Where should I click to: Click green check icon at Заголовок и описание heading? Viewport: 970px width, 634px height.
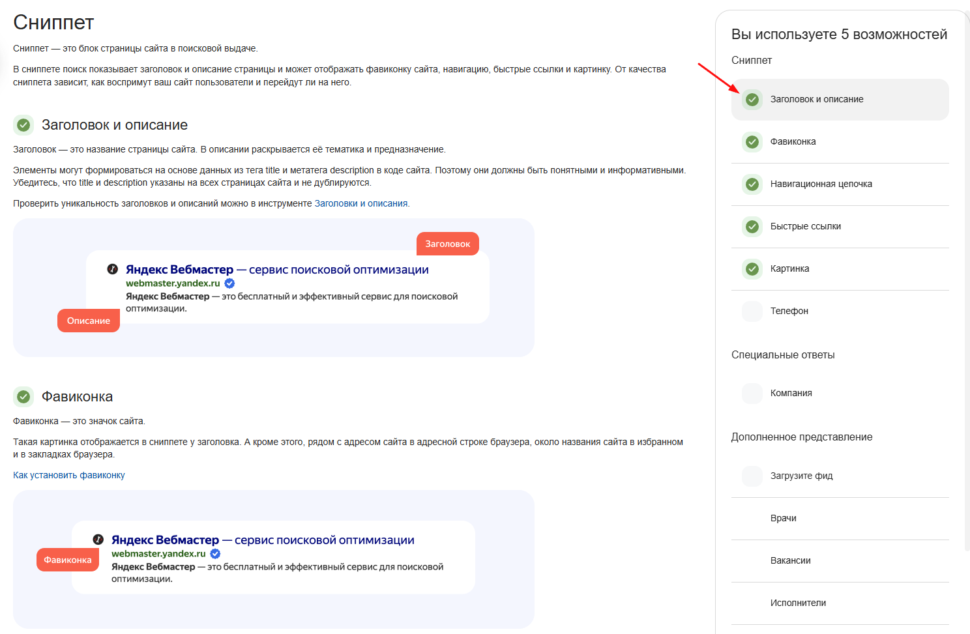23,125
